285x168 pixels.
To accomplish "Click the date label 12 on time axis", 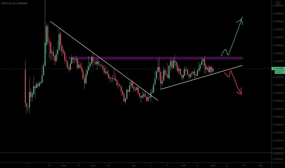I will pos(49,166).
